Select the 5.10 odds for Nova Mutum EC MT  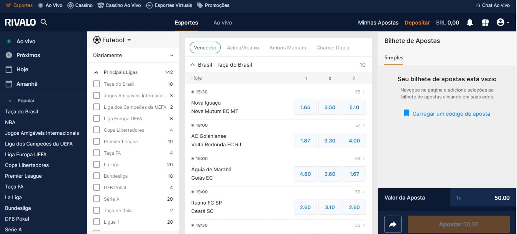click(355, 107)
